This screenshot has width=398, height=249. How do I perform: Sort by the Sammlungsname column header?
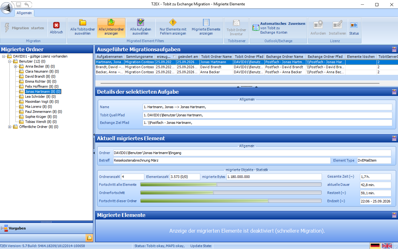point(140,57)
